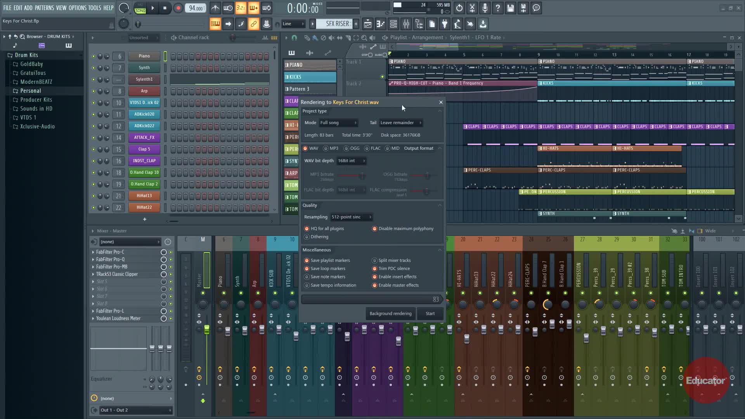Toggle Save tempo information option
Image resolution: width=745 pixels, height=419 pixels.
pyautogui.click(x=307, y=285)
